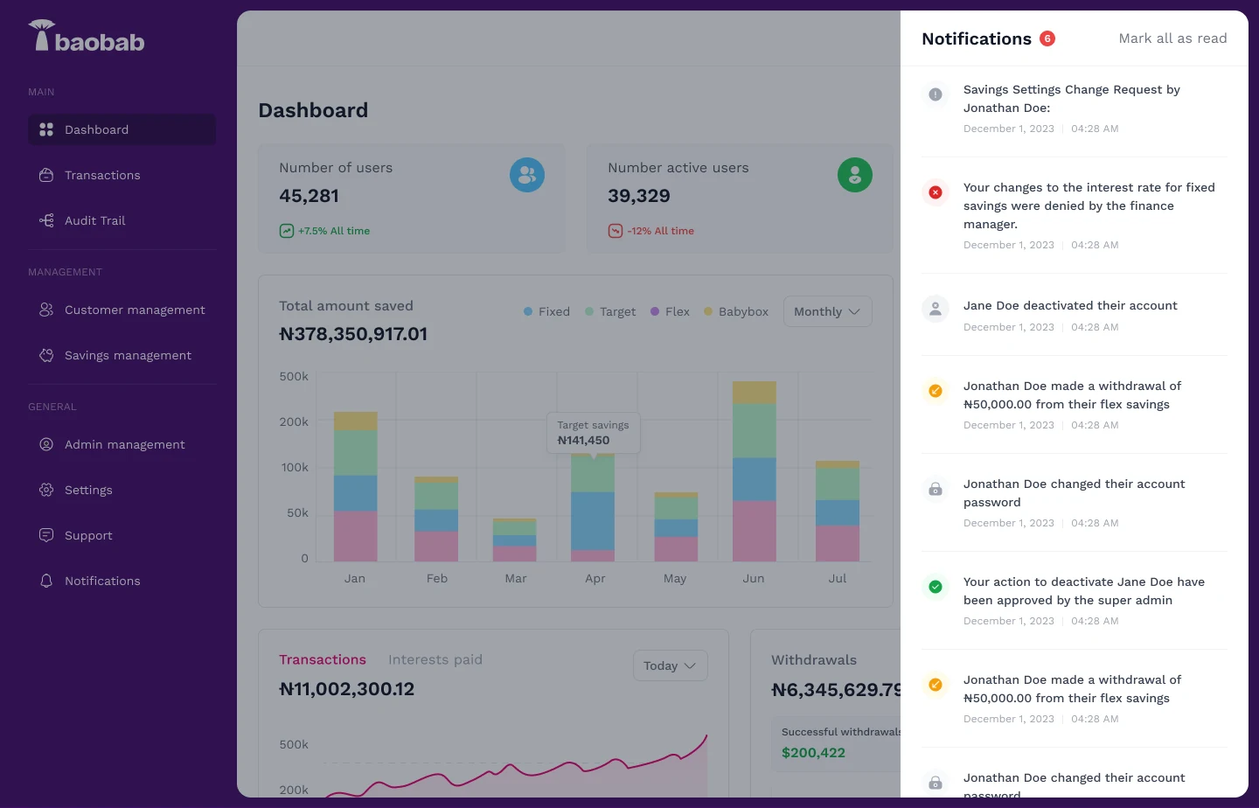Click the Support chat icon in sidebar
Viewport: 1259px width, 808px height.
[x=46, y=535]
